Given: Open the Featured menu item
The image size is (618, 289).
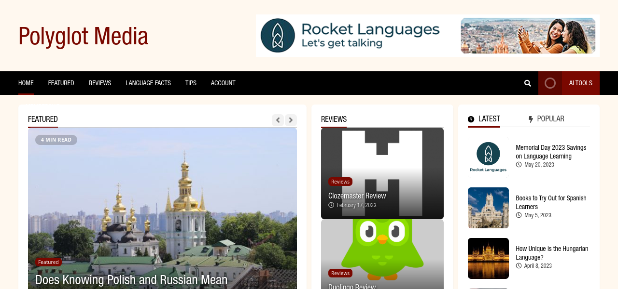Looking at the screenshot, I should (x=61, y=83).
